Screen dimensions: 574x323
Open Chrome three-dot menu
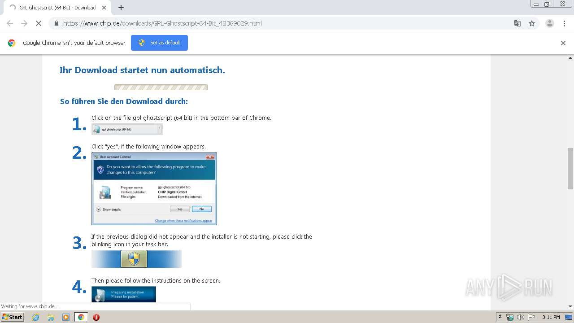coord(564,23)
